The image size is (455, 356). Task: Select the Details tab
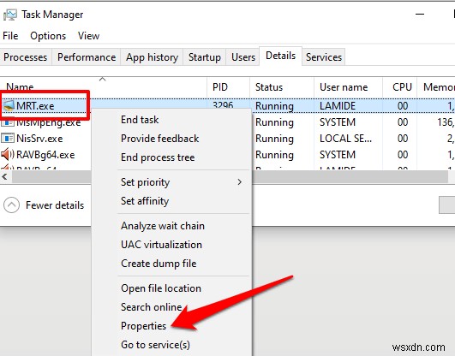280,56
